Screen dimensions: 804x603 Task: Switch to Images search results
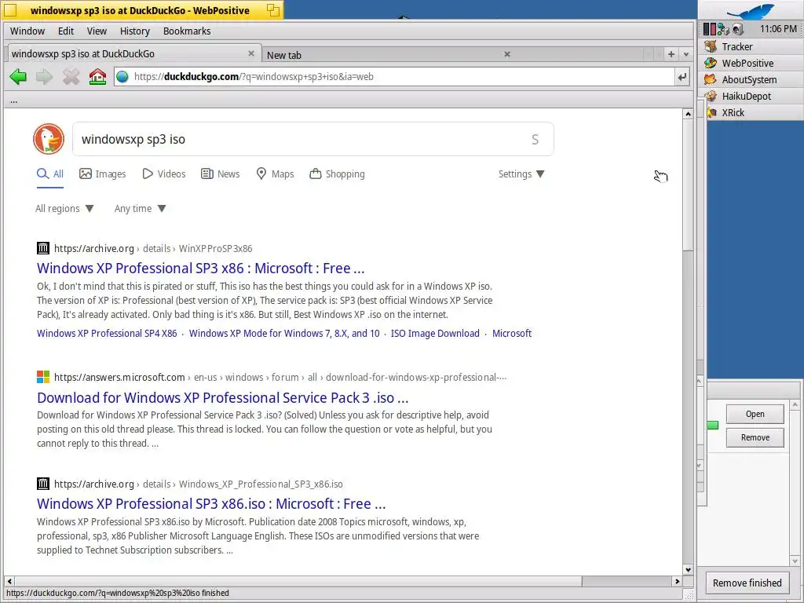coord(103,174)
